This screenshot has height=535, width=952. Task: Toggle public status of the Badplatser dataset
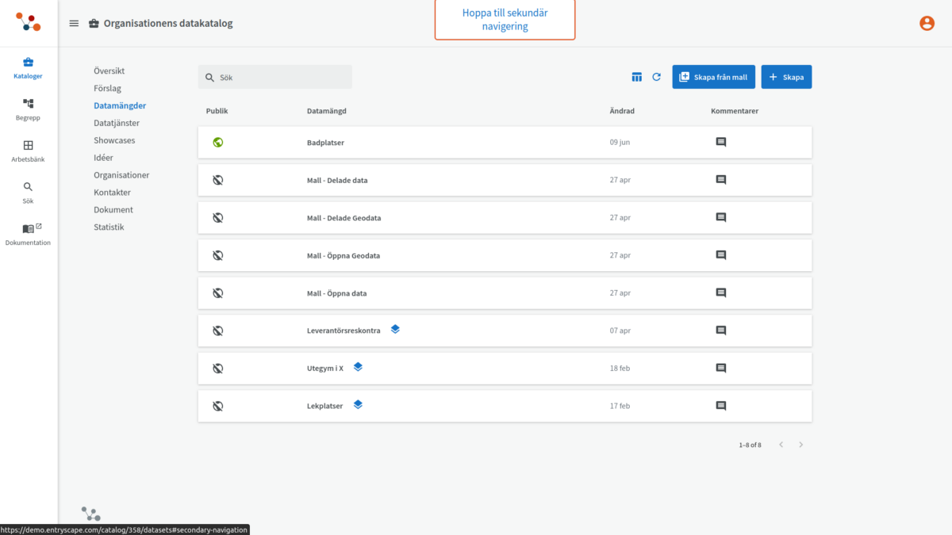pyautogui.click(x=217, y=142)
